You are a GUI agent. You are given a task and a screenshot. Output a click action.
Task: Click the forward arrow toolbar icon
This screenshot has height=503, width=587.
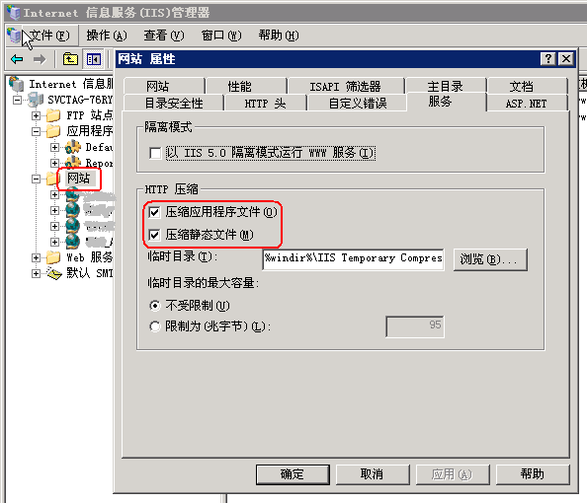pos(40,59)
